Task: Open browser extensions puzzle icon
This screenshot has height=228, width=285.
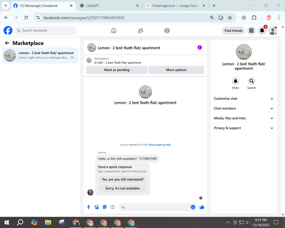Action: point(254,18)
